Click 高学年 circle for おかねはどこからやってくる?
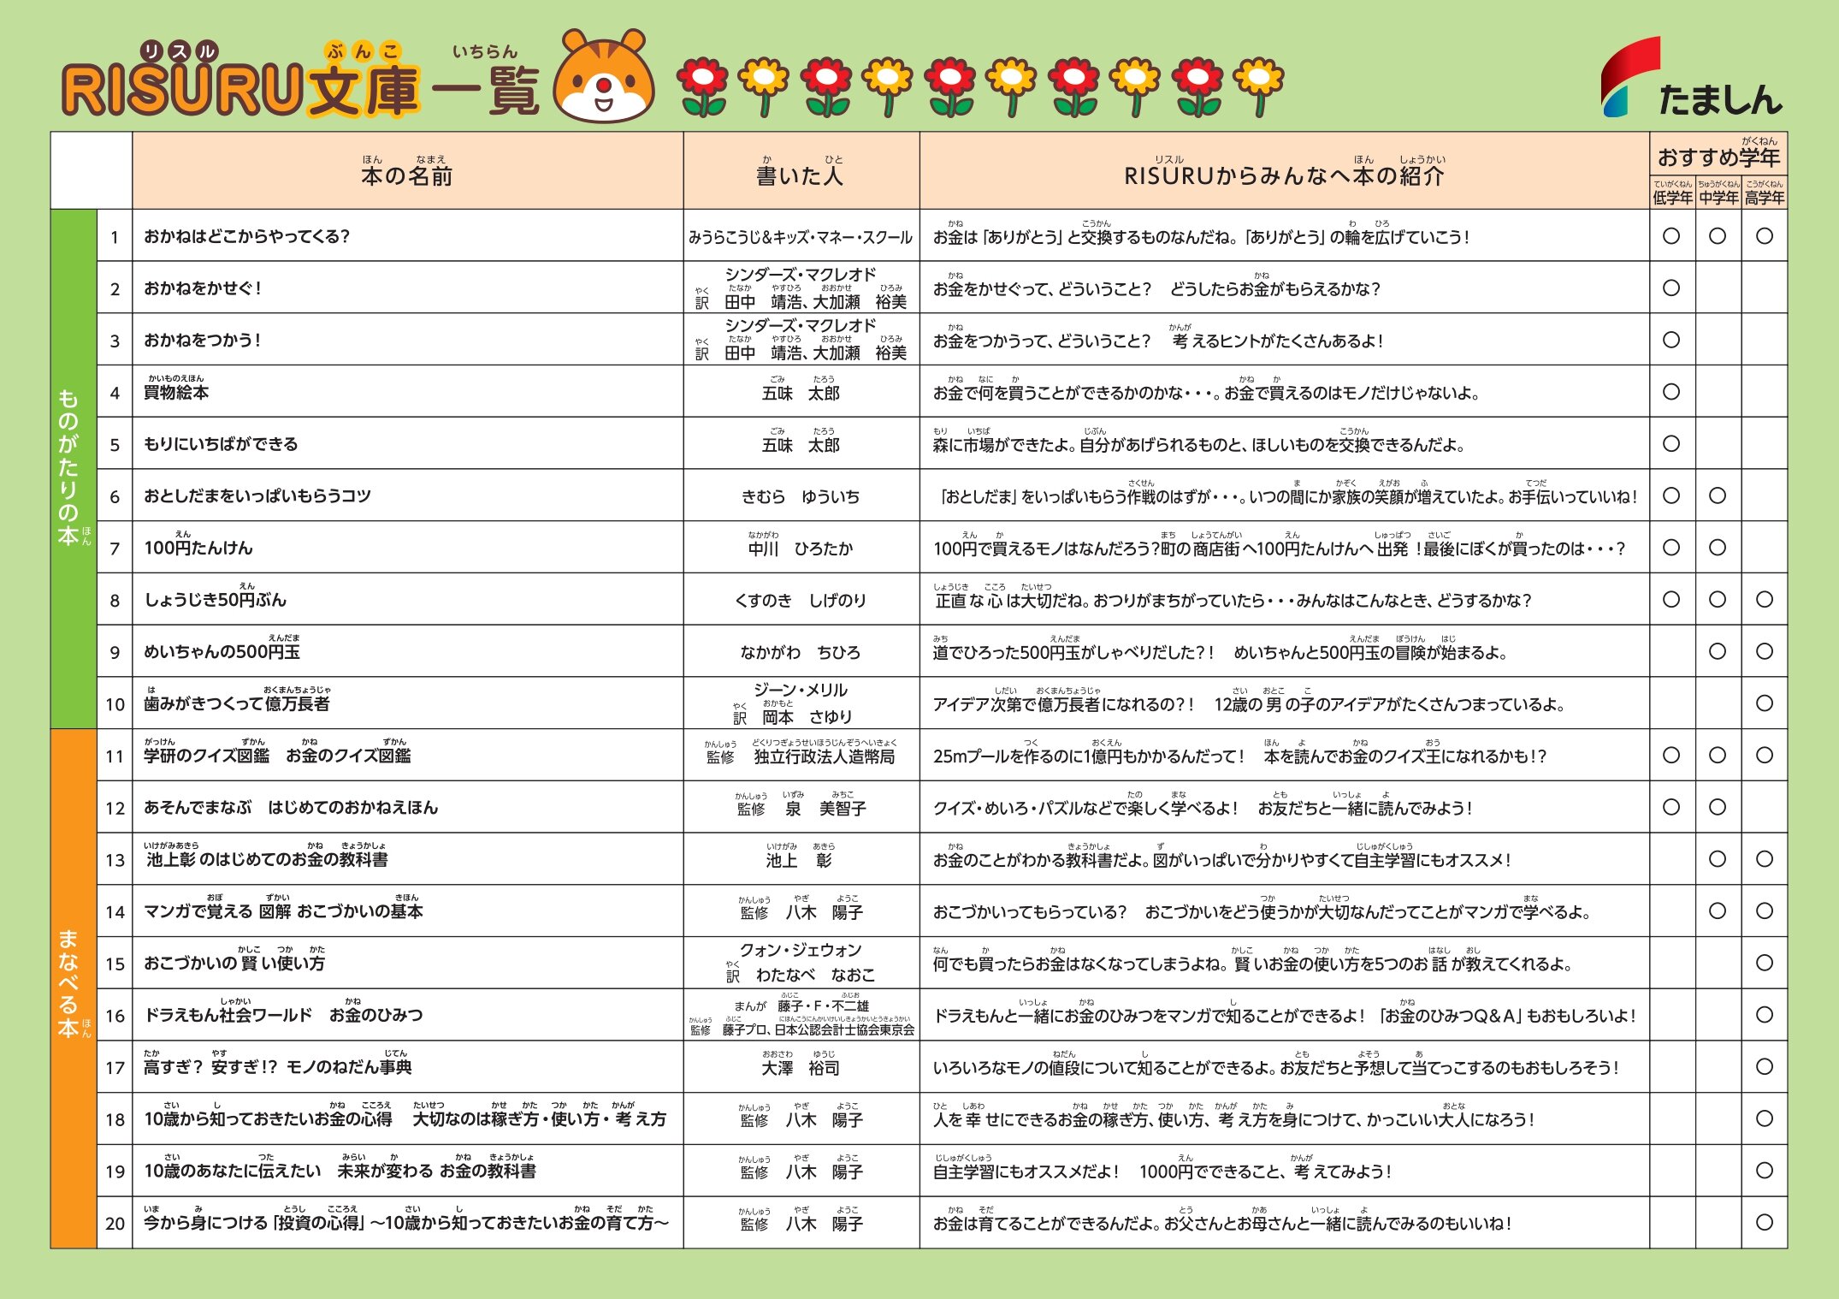This screenshot has height=1299, width=1839. click(1765, 236)
